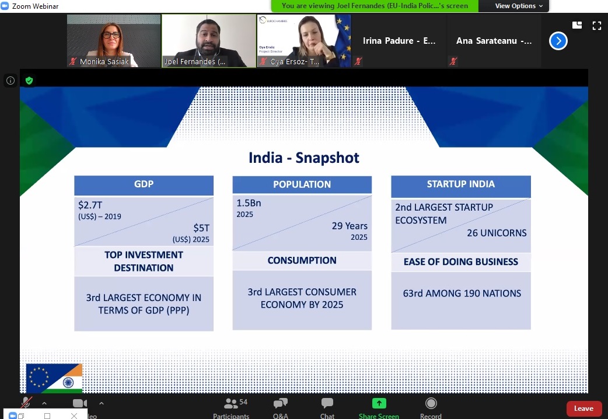The image size is (608, 419).
Task: Show next participants with the blue arrow
Action: (558, 41)
